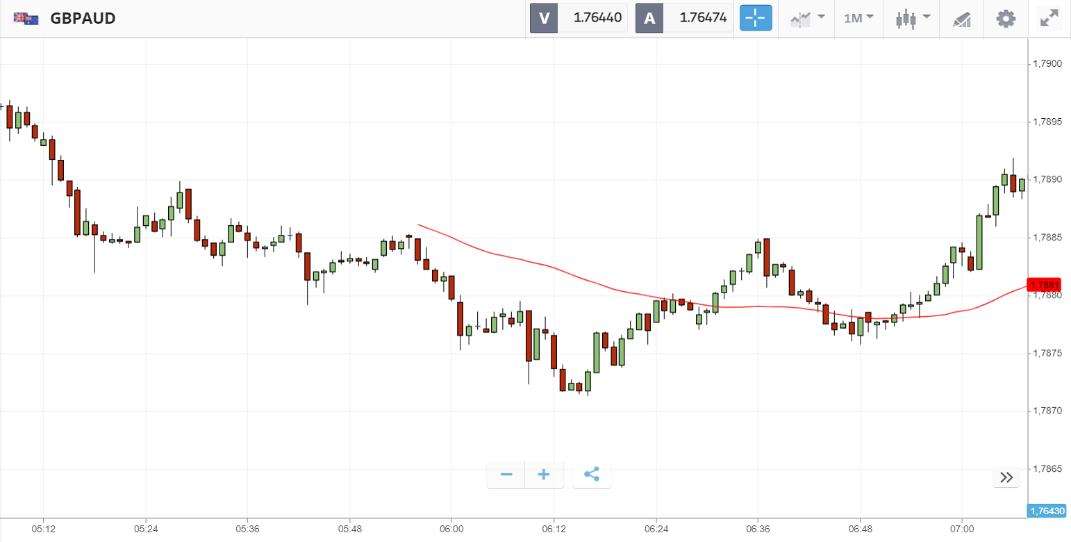Screen dimensions: 1071x542
Task: Click the blue 1,76430 price marker
Action: (1047, 511)
